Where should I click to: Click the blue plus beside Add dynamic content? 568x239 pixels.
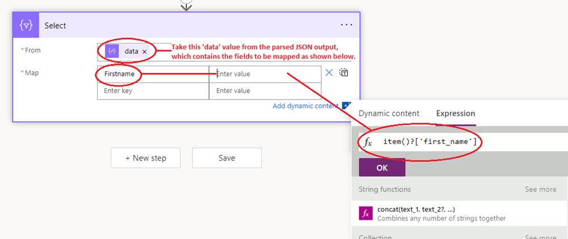click(346, 105)
